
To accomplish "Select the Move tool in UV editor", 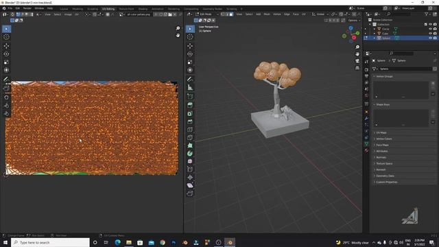I will pyautogui.click(x=6, y=46).
